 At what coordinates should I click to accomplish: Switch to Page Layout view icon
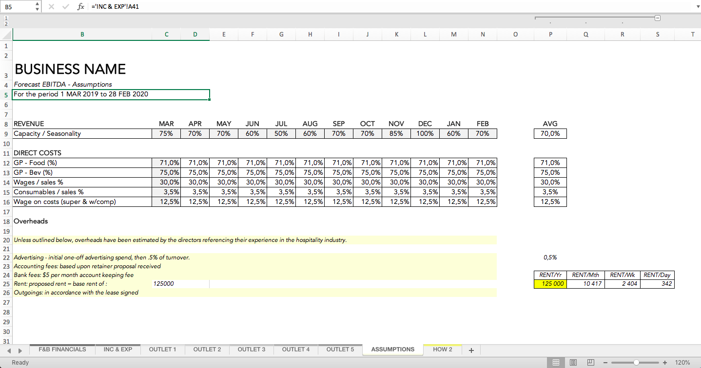click(x=573, y=362)
